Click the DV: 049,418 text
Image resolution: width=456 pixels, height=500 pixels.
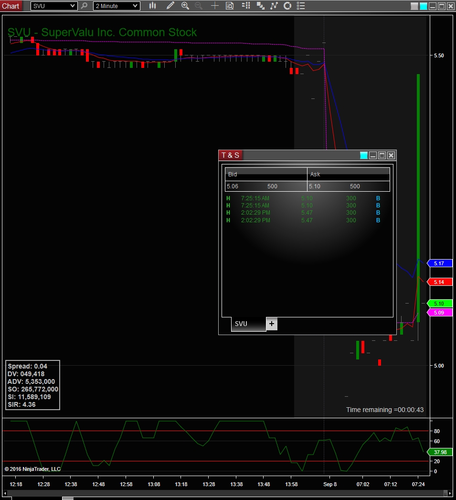tap(26, 374)
